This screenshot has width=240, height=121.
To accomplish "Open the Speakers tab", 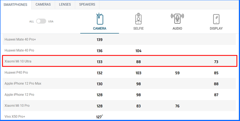I will tap(87, 4).
